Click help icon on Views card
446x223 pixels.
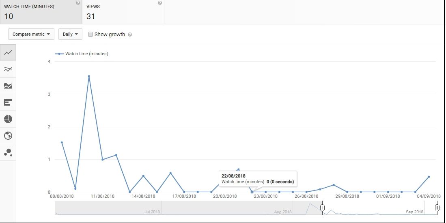point(160,3)
